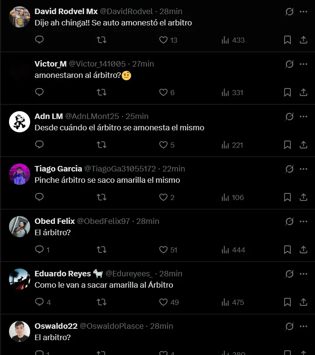Screen dimensions: 315x355
Task: Reply to David Rodvel Mx's tweet
Action: click(39, 40)
